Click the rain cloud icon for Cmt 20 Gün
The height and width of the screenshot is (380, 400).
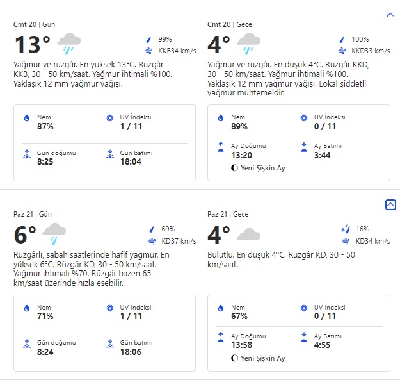tap(68, 45)
